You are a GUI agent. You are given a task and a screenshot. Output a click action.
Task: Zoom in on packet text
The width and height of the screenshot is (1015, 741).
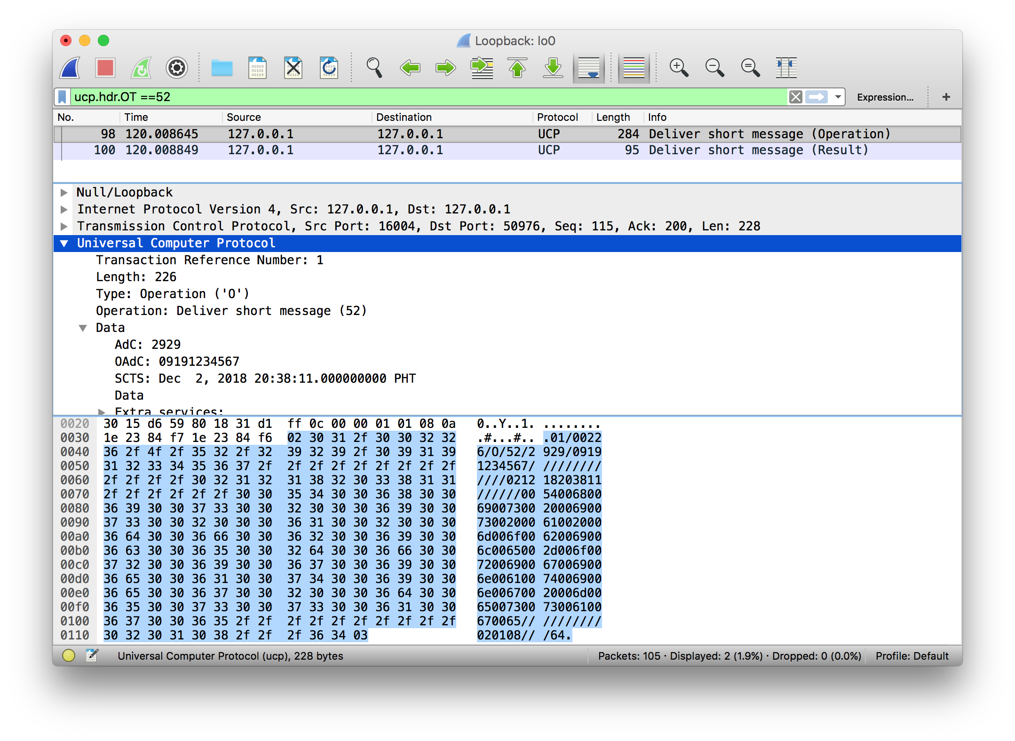679,68
